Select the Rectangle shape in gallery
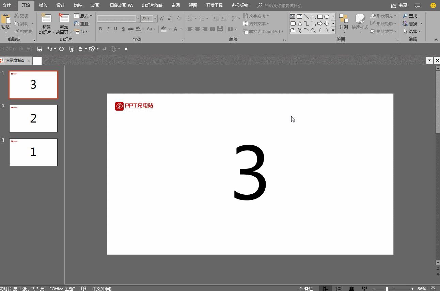 tap(320, 17)
